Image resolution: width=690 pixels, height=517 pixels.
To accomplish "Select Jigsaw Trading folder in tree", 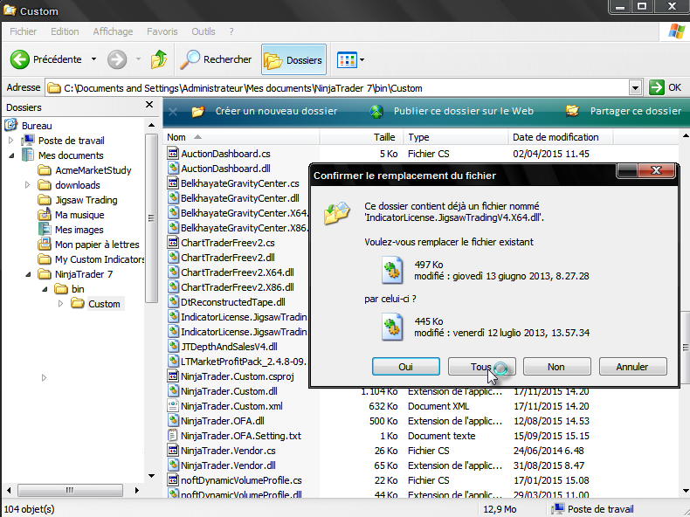I will (86, 200).
